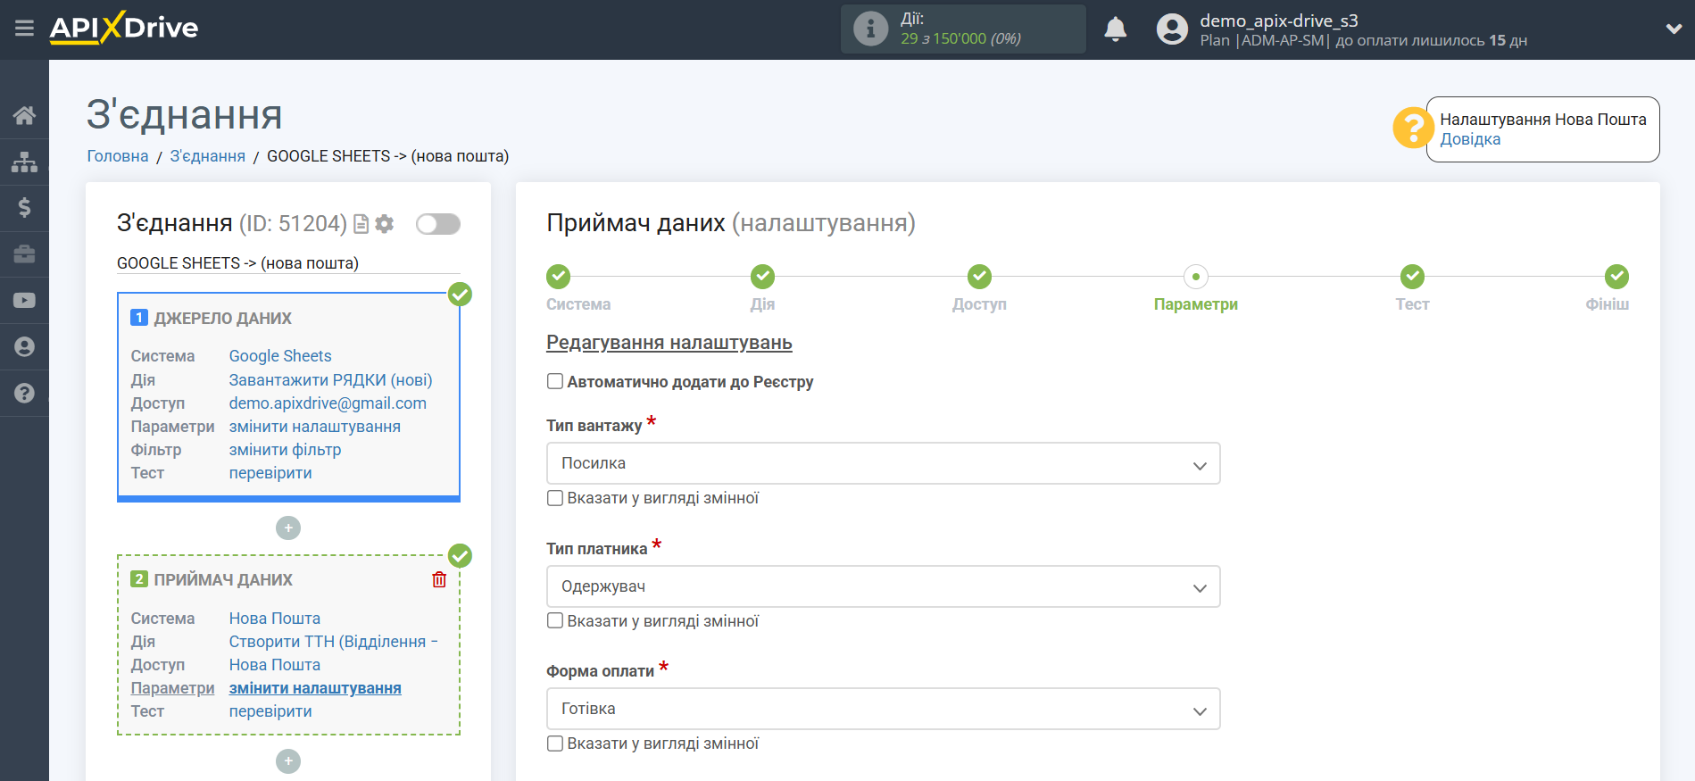The image size is (1695, 781).
Task: Click the ПРИЙМАЧ ДАНИХ block header
Action: click(x=223, y=580)
